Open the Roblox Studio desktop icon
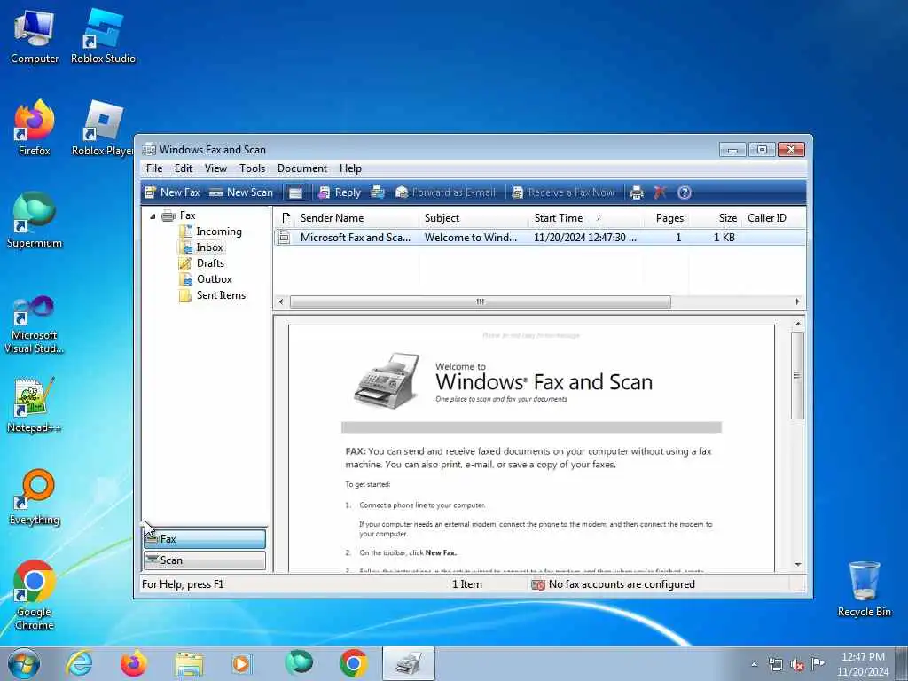The width and height of the screenshot is (908, 681). (x=103, y=35)
